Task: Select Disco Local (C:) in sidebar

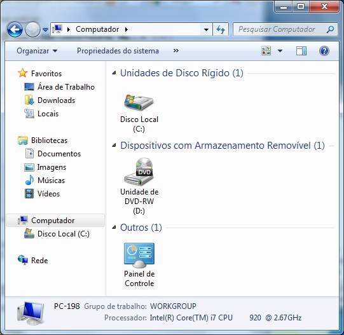Action: click(64, 234)
